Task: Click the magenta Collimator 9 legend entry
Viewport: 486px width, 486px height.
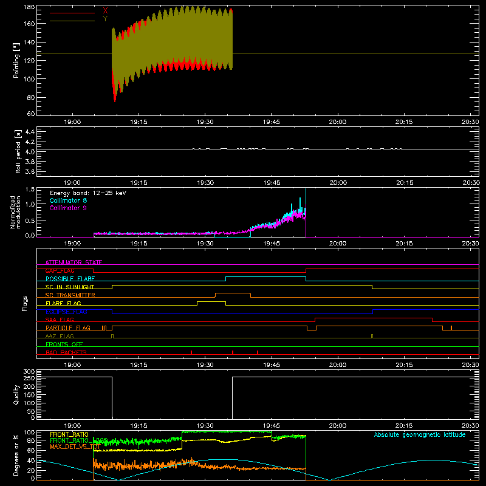Action: click(68, 208)
